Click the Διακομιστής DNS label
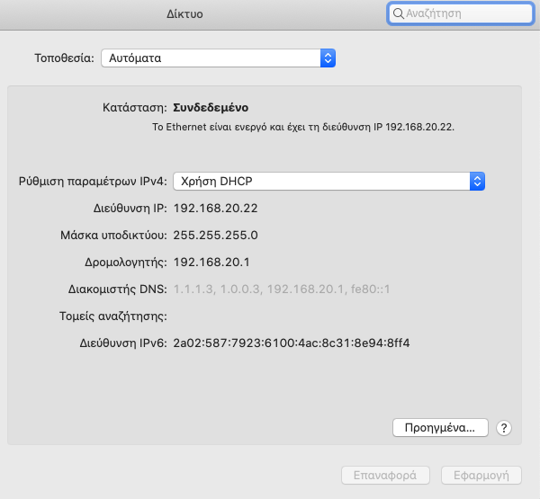The image size is (540, 499). (x=117, y=290)
